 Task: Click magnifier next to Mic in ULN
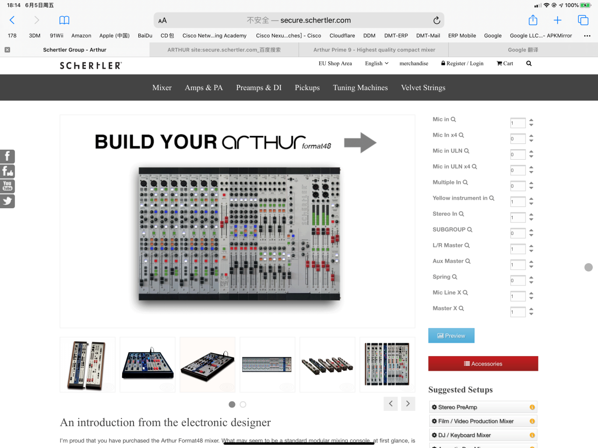(x=467, y=151)
